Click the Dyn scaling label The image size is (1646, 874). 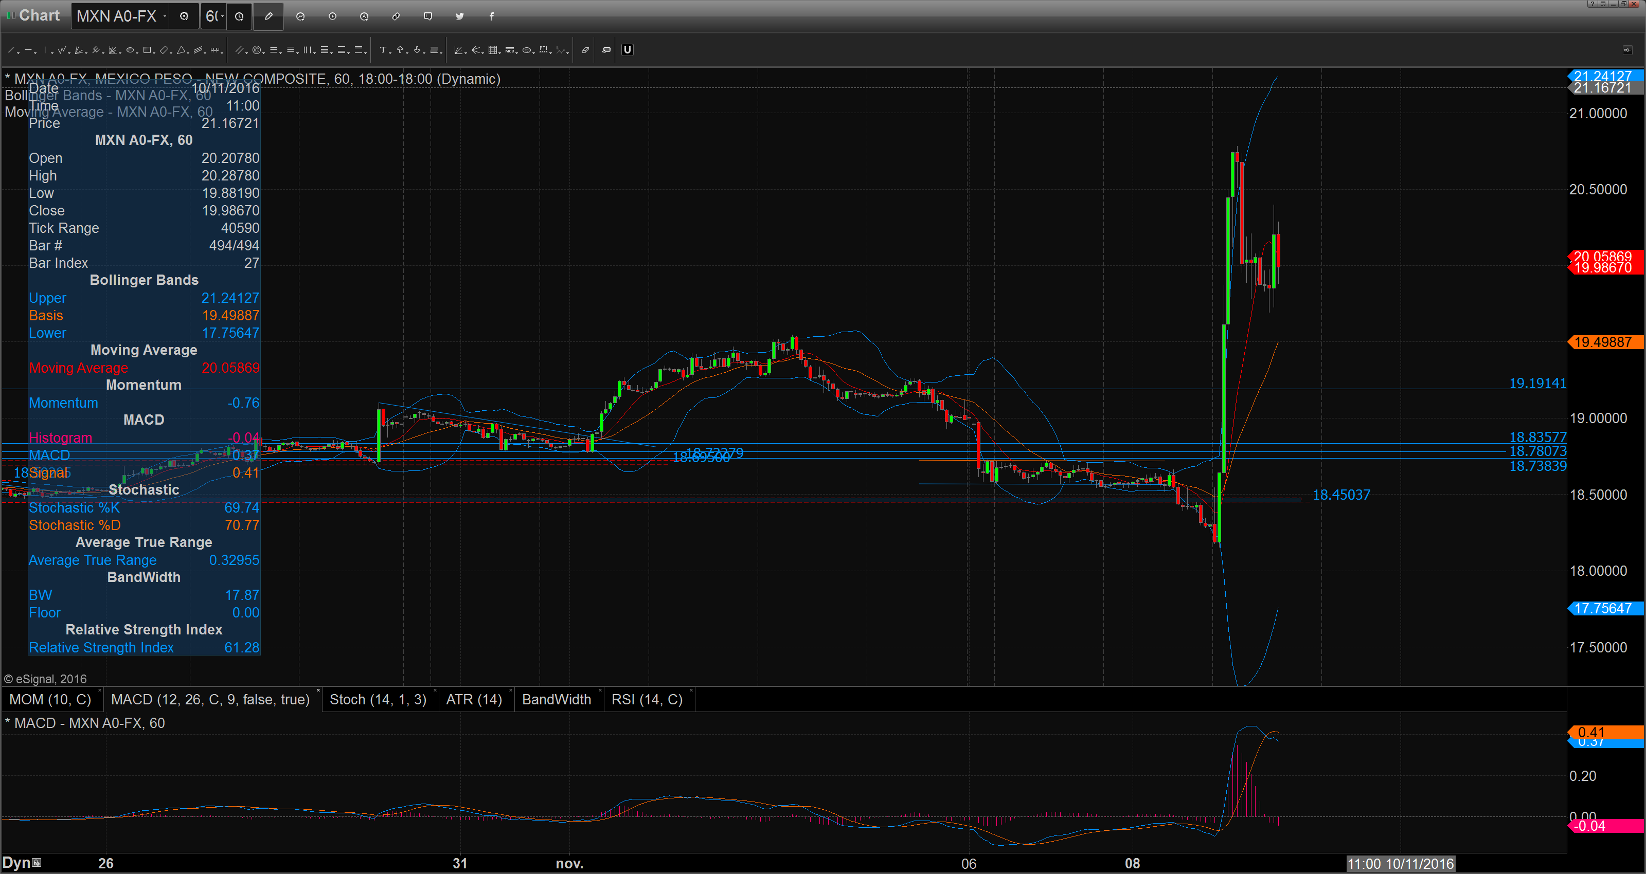pos(16,863)
